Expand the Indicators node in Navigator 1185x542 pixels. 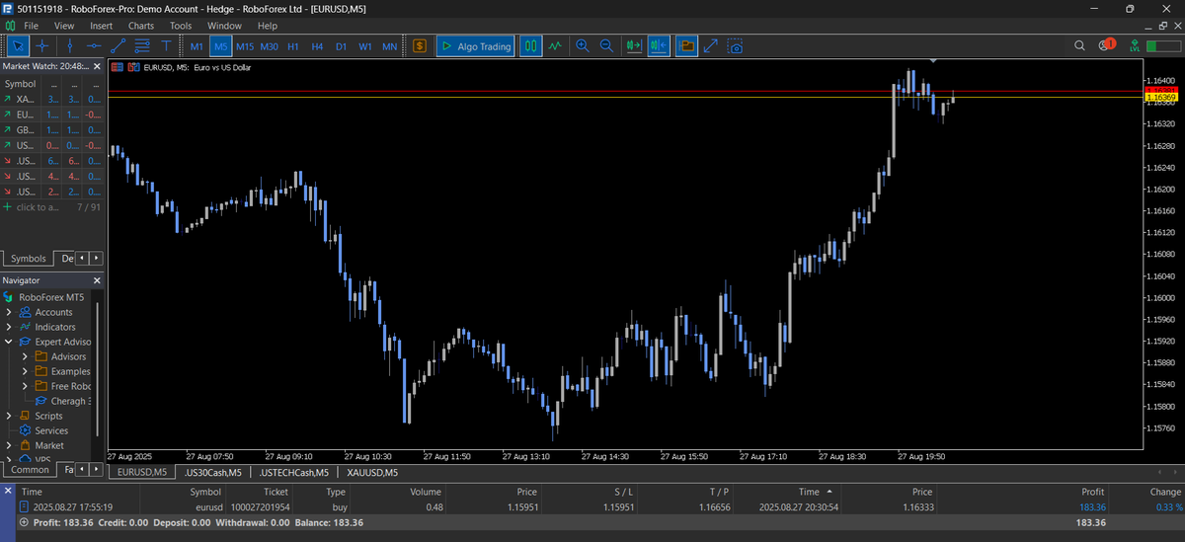coord(9,327)
